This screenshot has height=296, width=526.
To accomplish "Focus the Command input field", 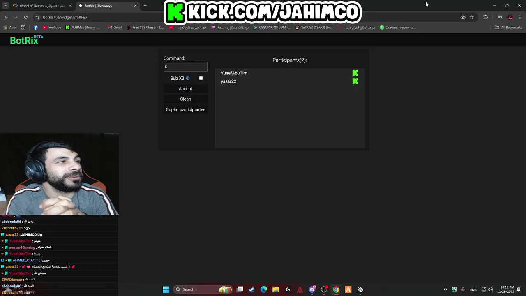I will coord(185,67).
